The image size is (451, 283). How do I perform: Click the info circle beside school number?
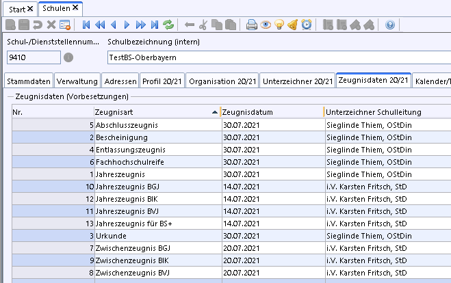click(68, 57)
